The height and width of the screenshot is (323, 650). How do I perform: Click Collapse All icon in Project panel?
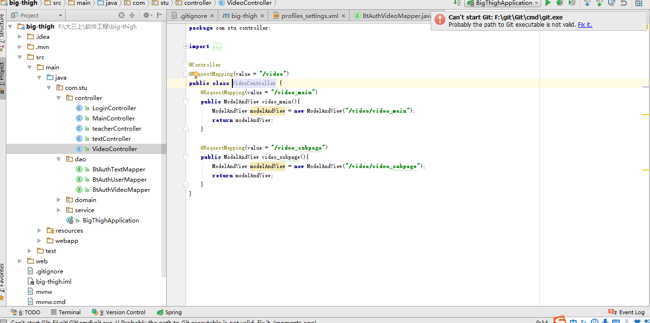[x=132, y=16]
